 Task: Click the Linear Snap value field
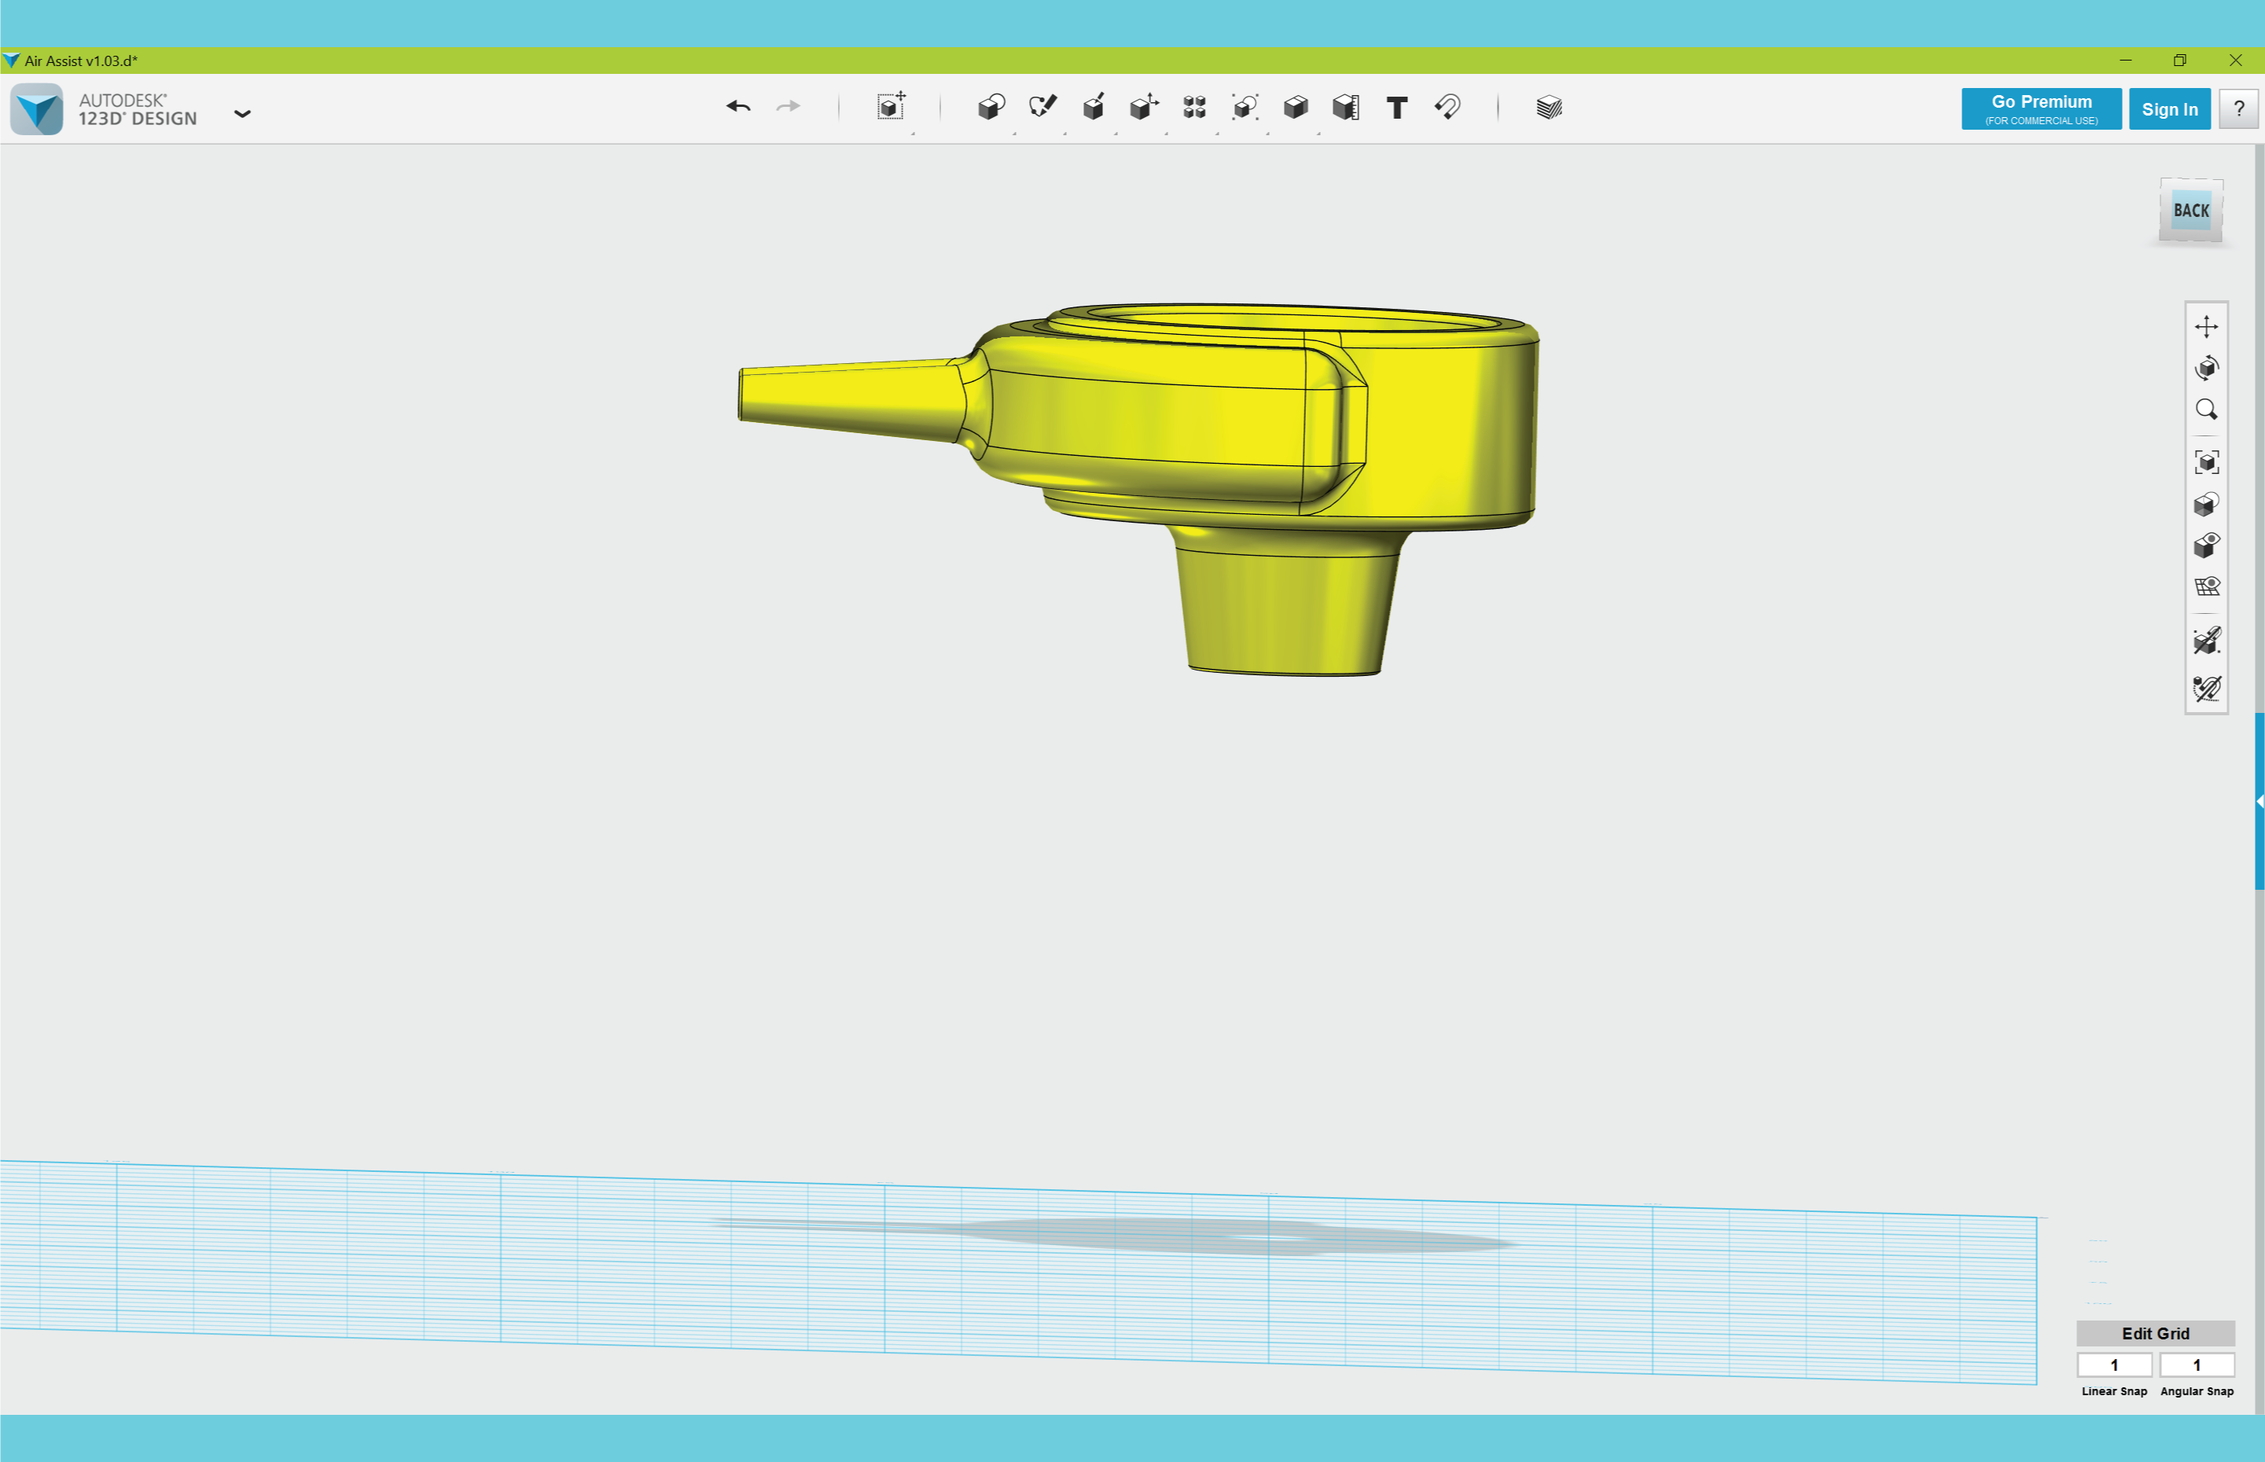(2113, 1365)
